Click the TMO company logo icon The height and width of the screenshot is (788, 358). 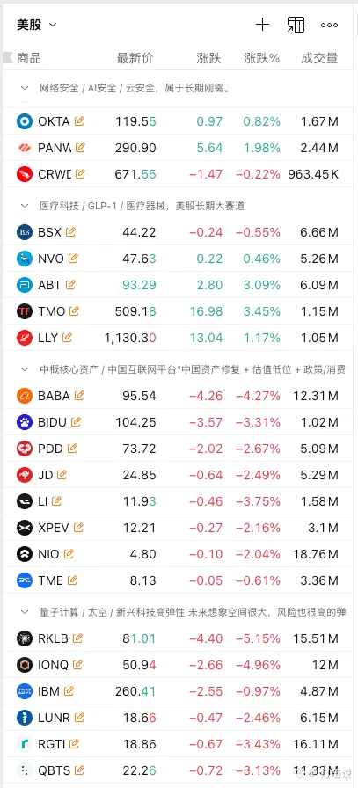[x=24, y=311]
